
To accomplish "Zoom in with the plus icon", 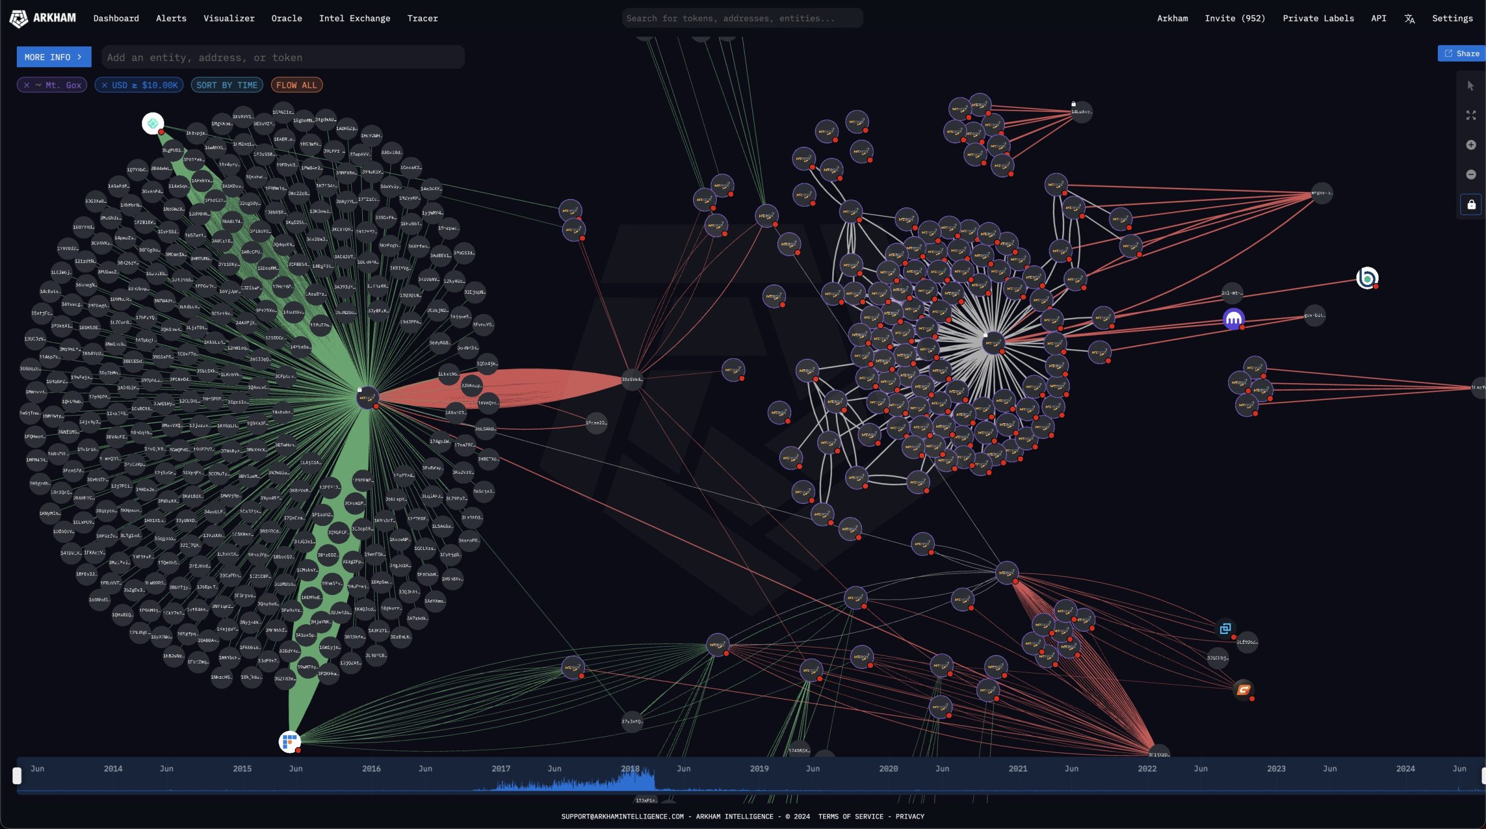I will 1470,145.
